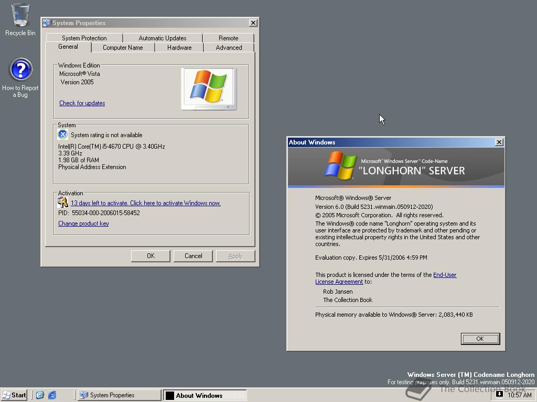This screenshot has width=537, height=402.
Task: Click Cancel in System Properties
Action: (x=193, y=256)
